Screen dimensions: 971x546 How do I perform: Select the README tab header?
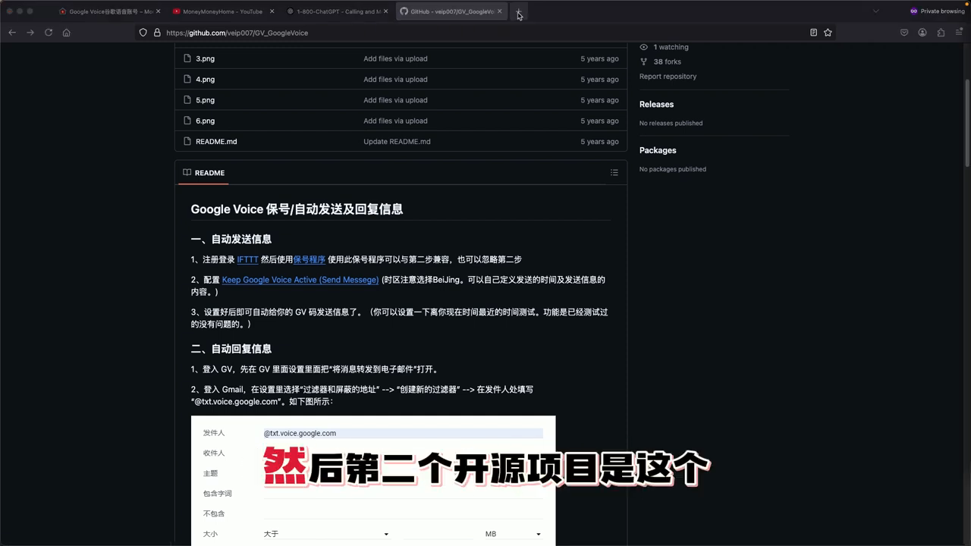pos(203,173)
